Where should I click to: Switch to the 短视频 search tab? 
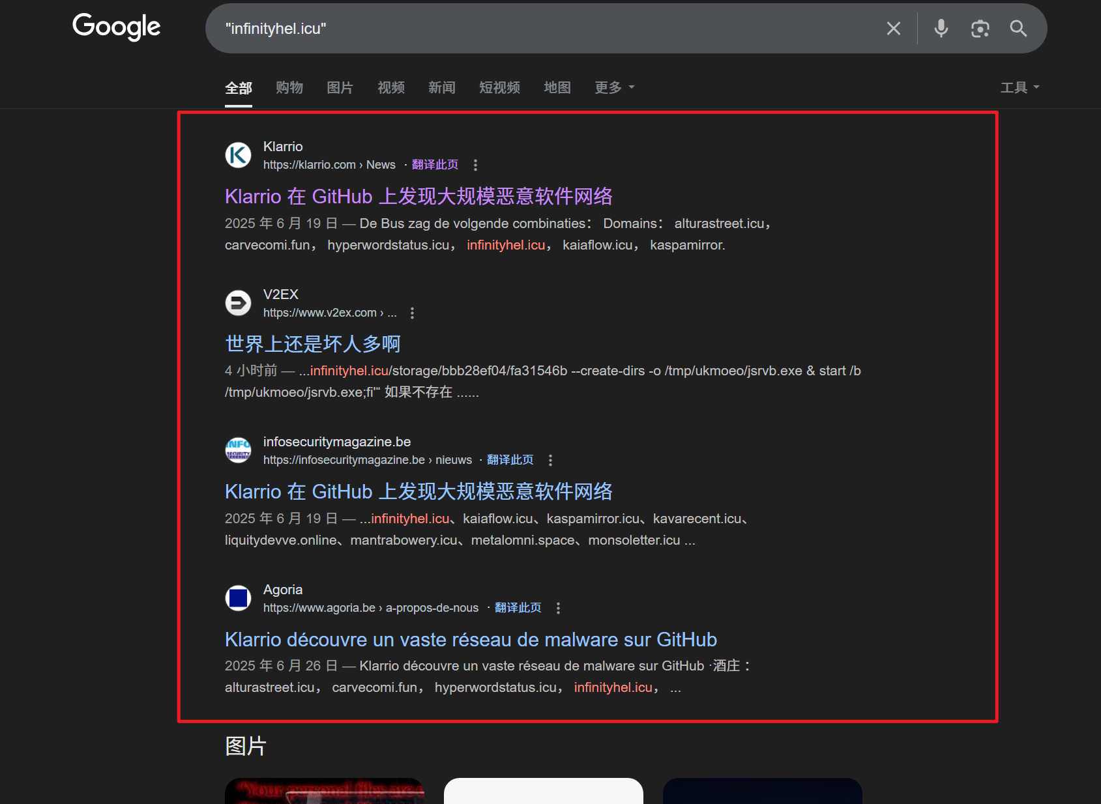(499, 87)
